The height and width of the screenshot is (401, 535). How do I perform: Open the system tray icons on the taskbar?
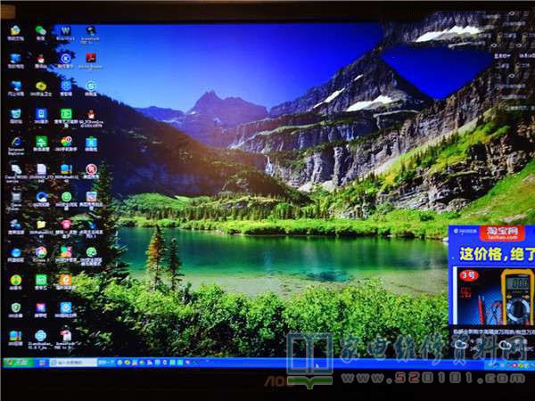click(511, 365)
